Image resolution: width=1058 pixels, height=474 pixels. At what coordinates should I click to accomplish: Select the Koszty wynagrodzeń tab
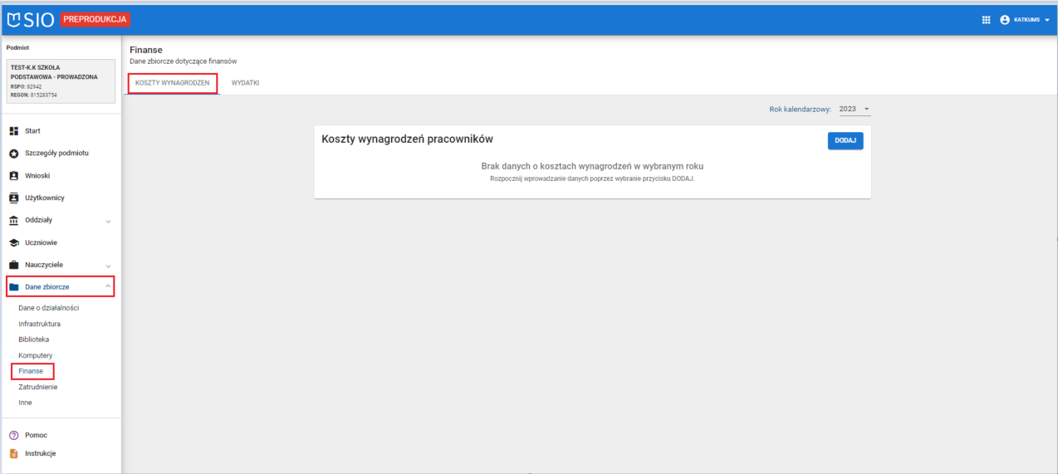pyautogui.click(x=172, y=83)
